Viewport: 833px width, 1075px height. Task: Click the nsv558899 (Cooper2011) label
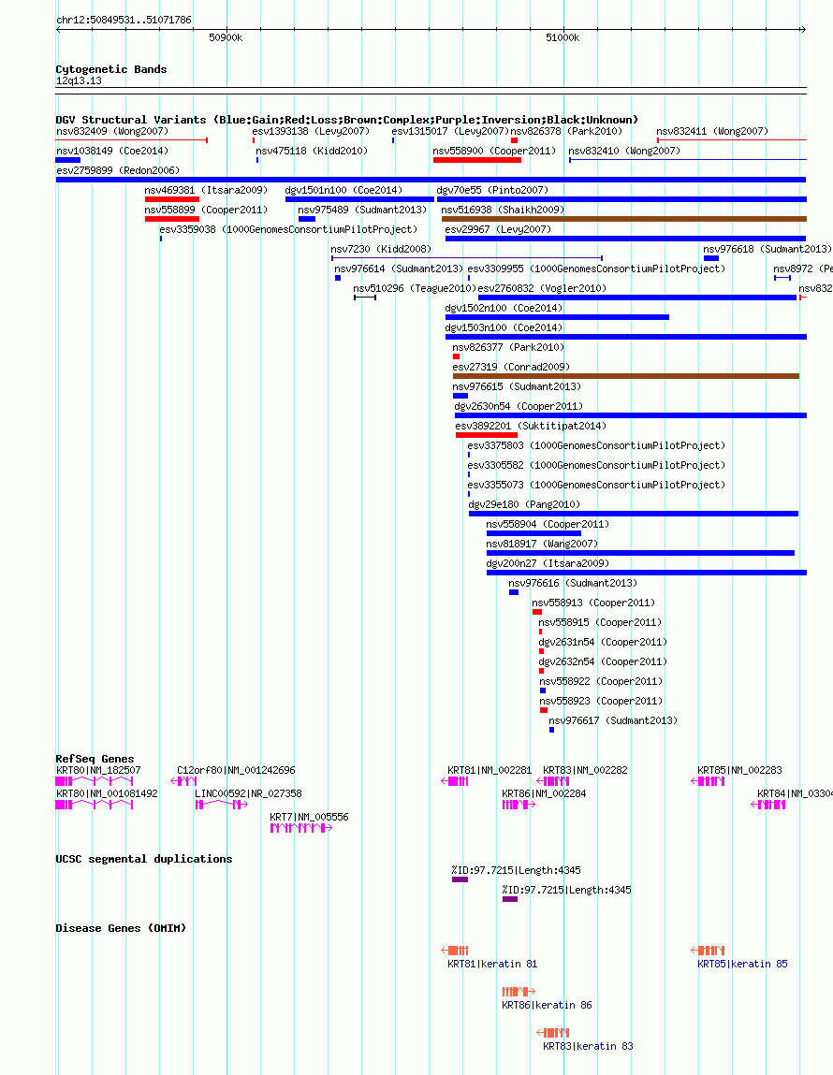click(206, 211)
